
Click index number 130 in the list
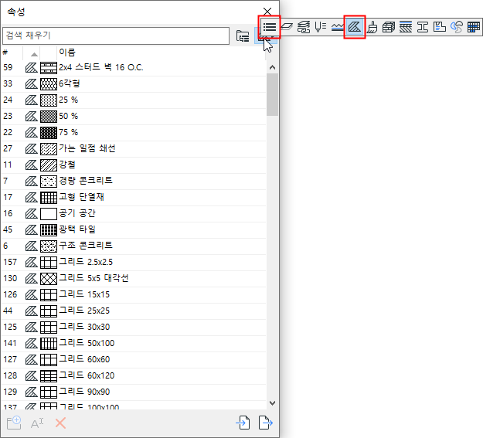coord(10,278)
